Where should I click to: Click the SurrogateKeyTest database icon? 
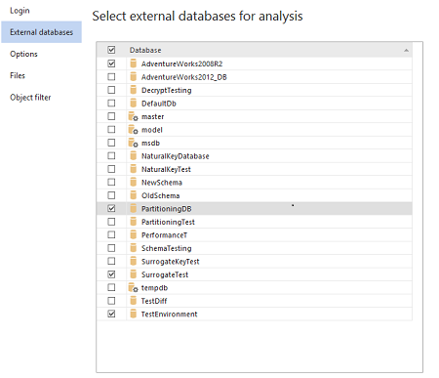133,261
